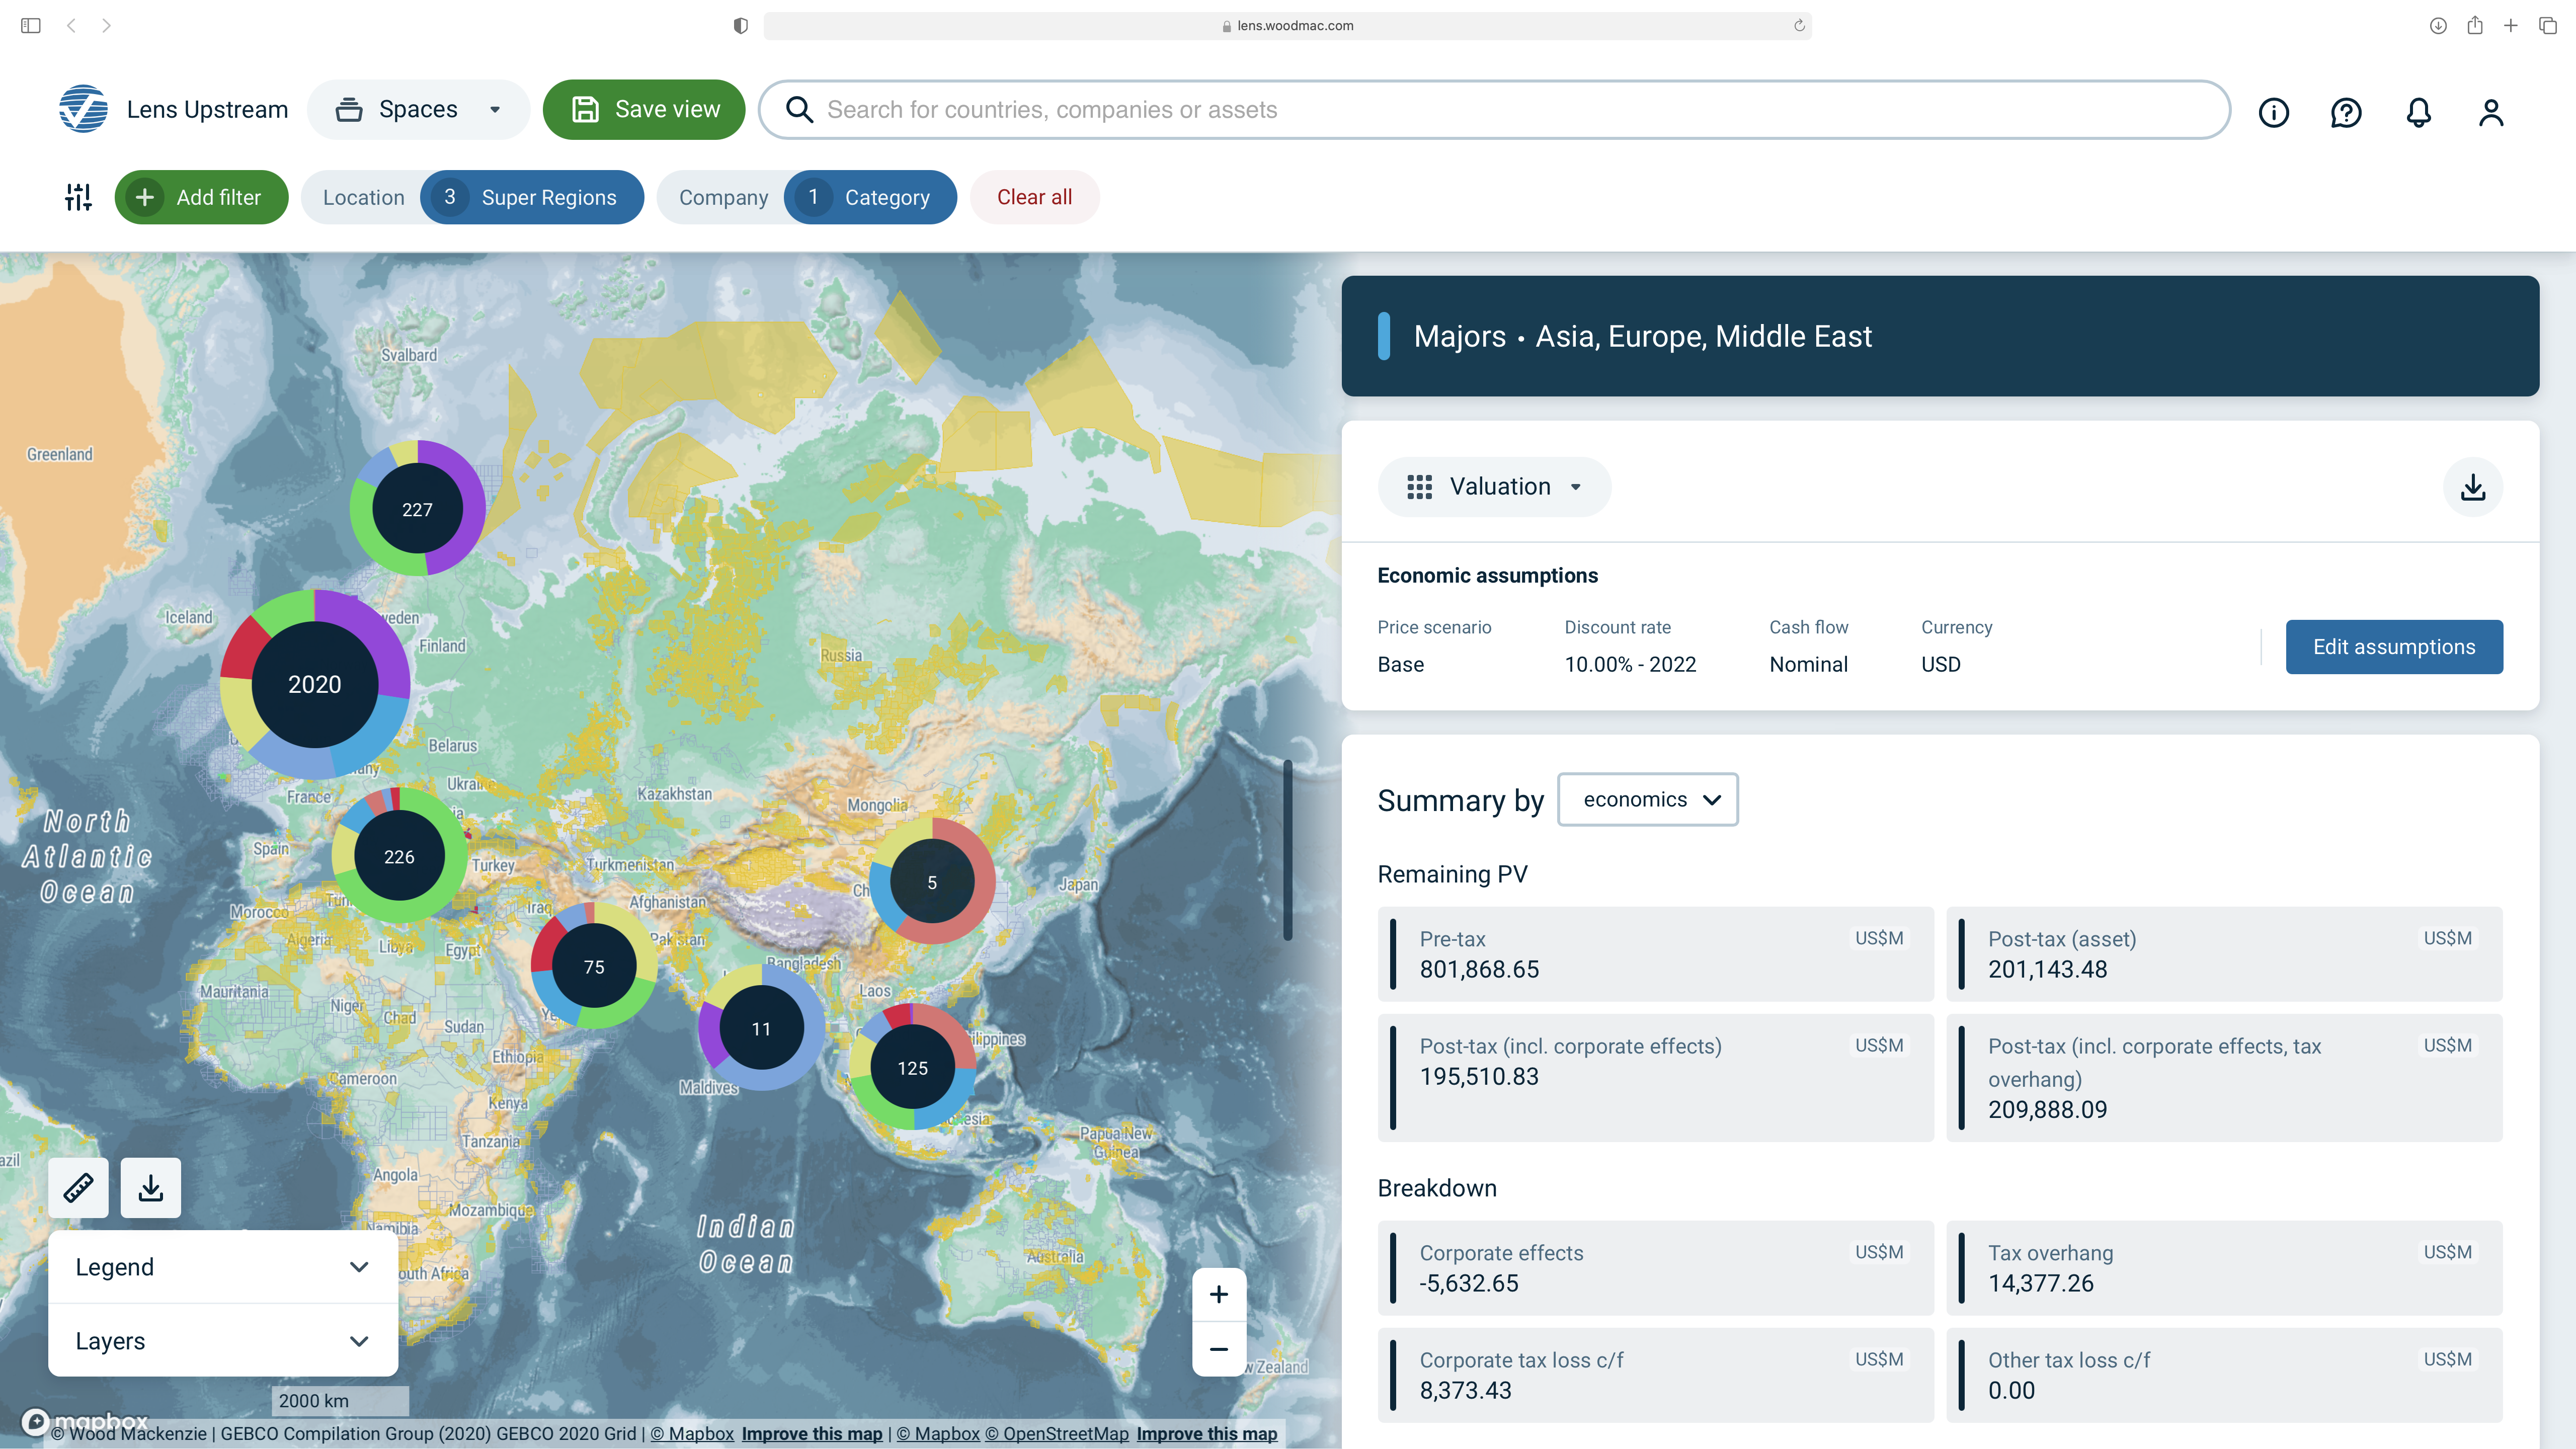Expand the Layers section
Viewport: 2576px width, 1449px height.
(222, 1341)
